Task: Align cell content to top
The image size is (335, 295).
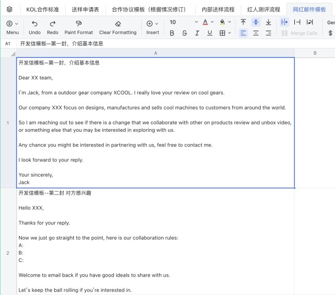Action: tap(243, 22)
